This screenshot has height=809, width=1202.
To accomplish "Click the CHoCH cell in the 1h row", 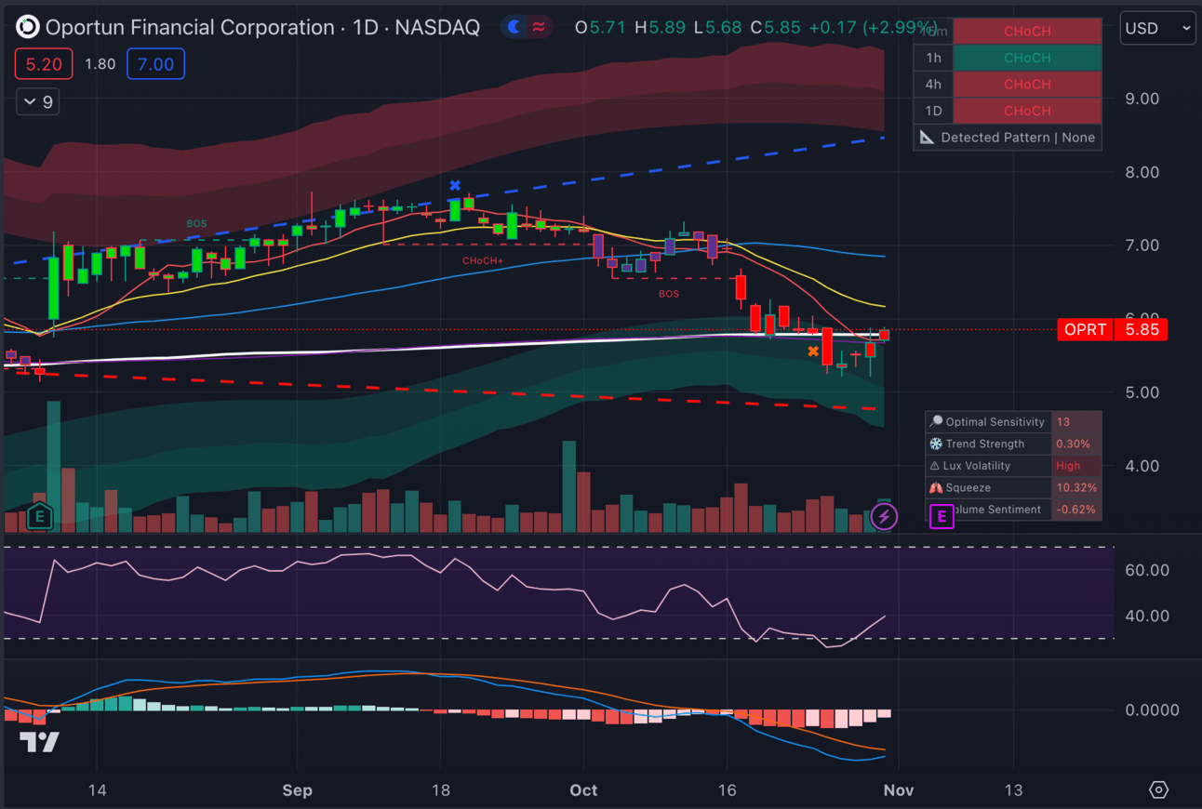I will pos(1027,58).
